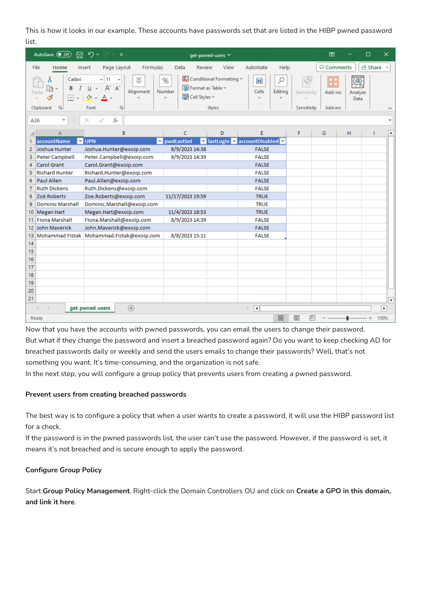Switch to Page Layout view icon
This screenshot has height=596, width=421.
pos(297,318)
